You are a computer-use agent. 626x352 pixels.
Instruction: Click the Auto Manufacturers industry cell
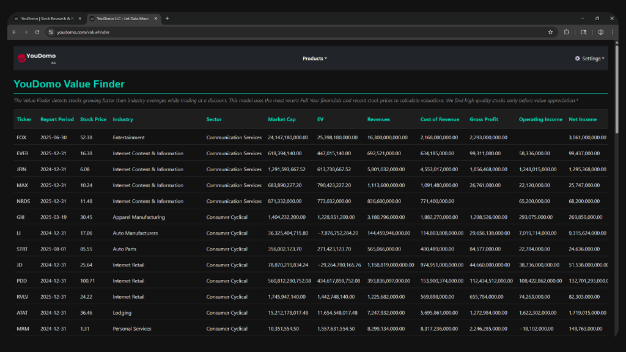coord(135,233)
